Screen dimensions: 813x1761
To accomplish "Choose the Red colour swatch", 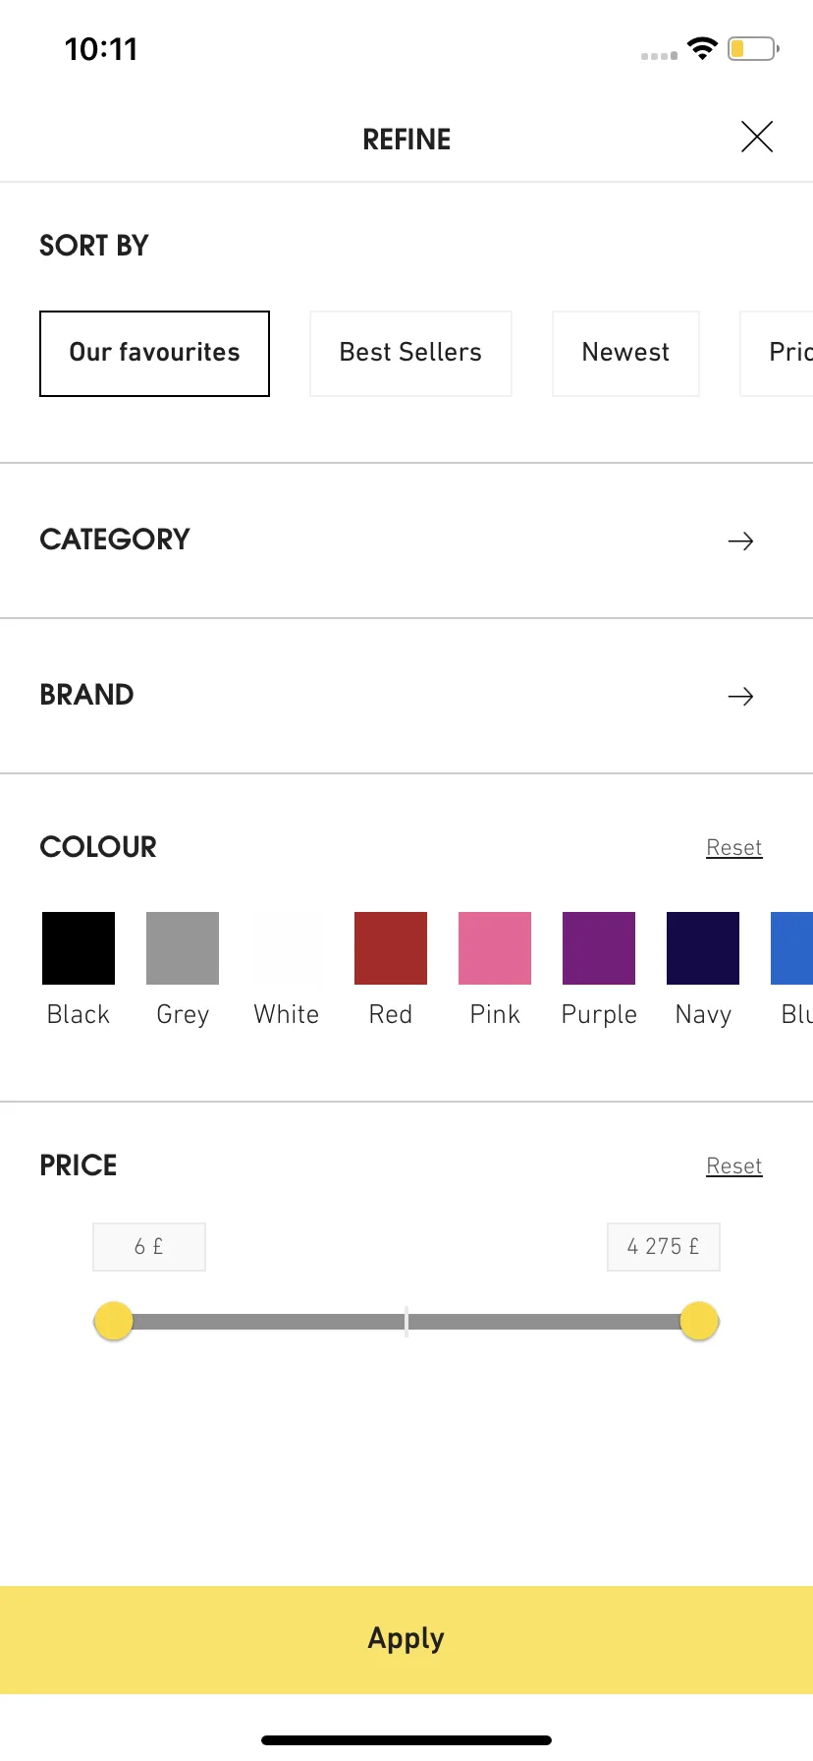I will 391,948.
